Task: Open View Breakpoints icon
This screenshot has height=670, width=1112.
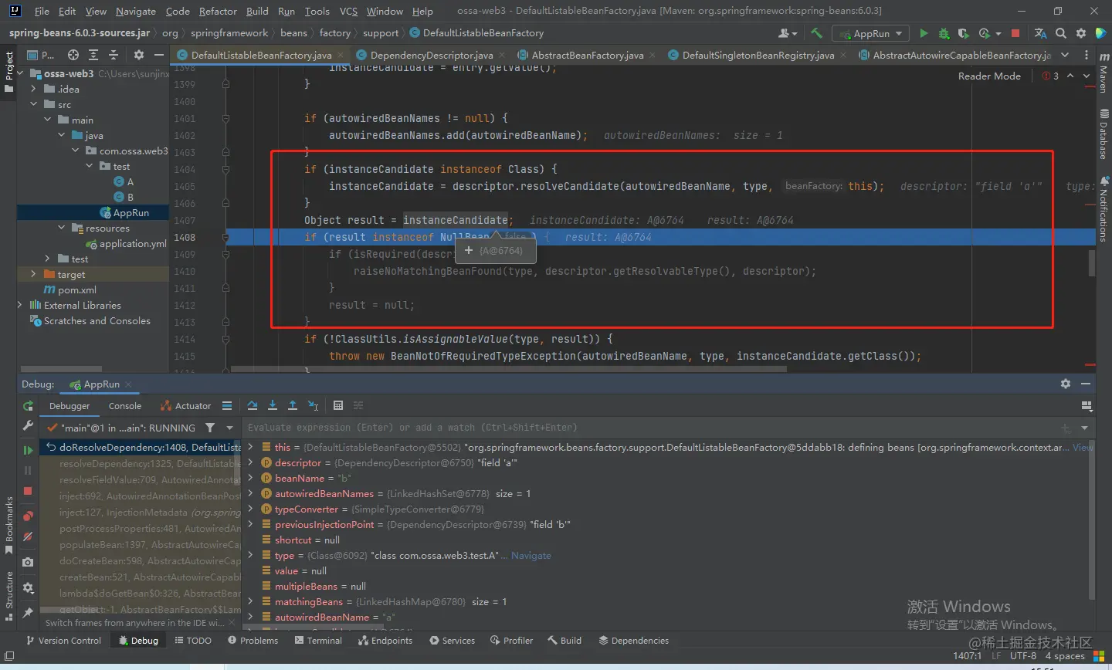Action: click(x=28, y=515)
